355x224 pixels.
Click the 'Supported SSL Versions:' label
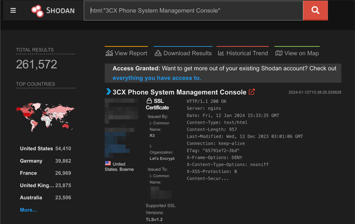tap(160, 209)
